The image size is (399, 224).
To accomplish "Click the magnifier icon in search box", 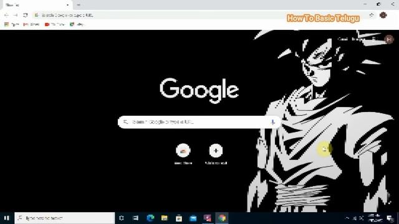I will 125,122.
